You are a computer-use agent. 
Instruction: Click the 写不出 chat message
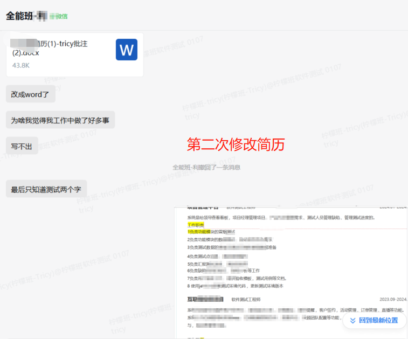(22, 146)
